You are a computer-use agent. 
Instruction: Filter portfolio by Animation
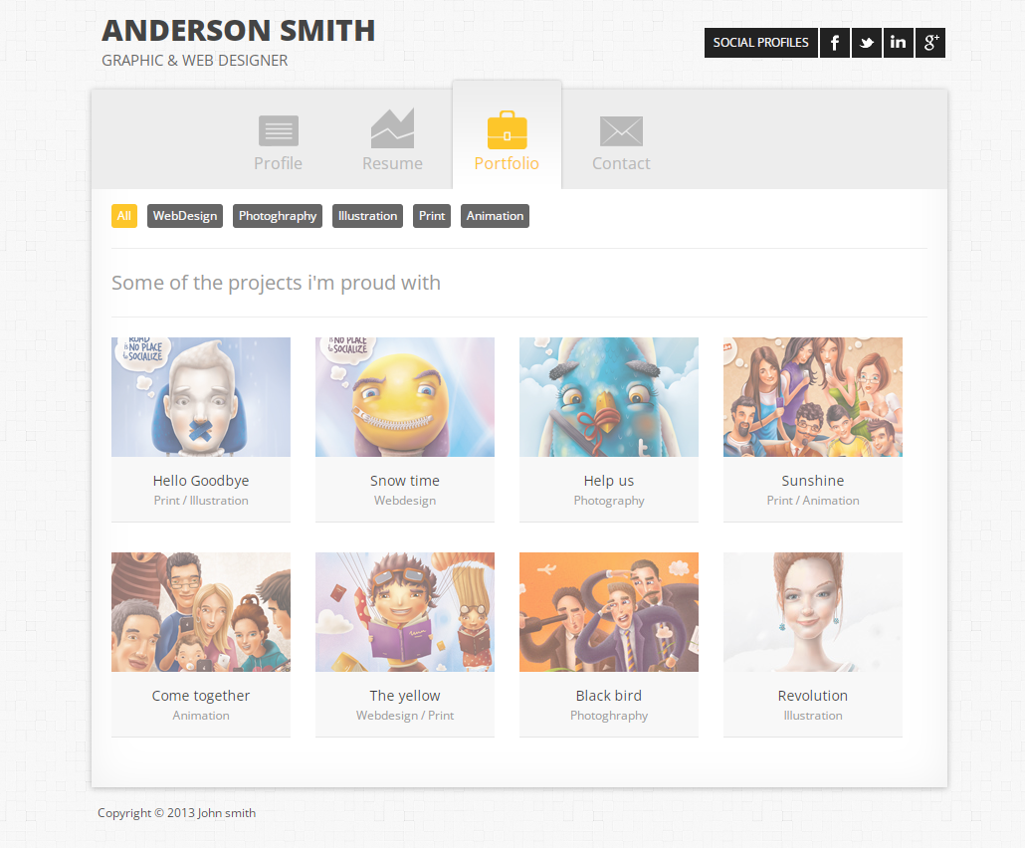point(495,216)
